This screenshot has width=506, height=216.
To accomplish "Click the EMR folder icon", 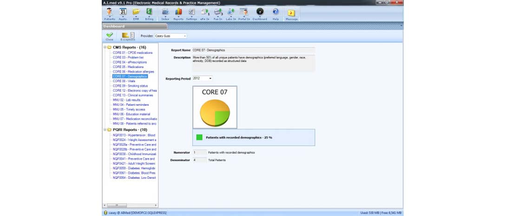I will [x=136, y=13].
